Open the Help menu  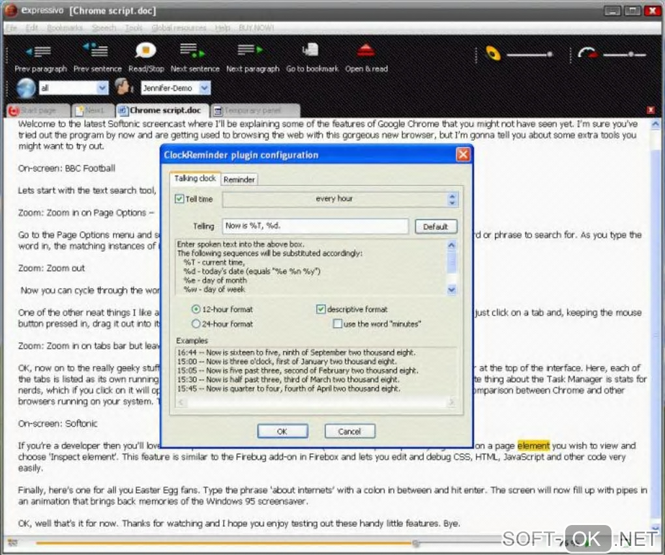coord(222,27)
